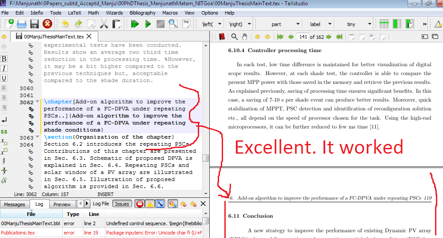Stop compilation with gray square button
443x238 pixels.
pyautogui.click(x=161, y=24)
